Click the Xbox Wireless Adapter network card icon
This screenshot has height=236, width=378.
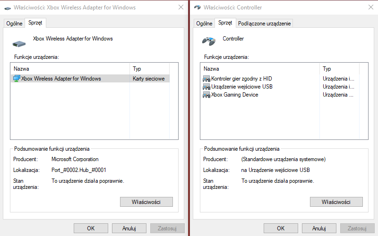(x=17, y=79)
